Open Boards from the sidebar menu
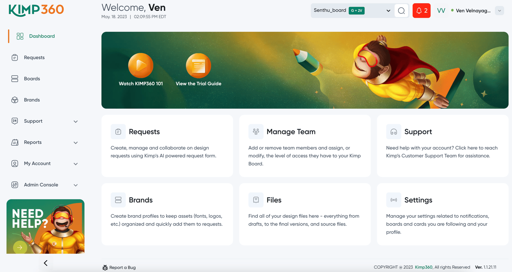 point(32,79)
